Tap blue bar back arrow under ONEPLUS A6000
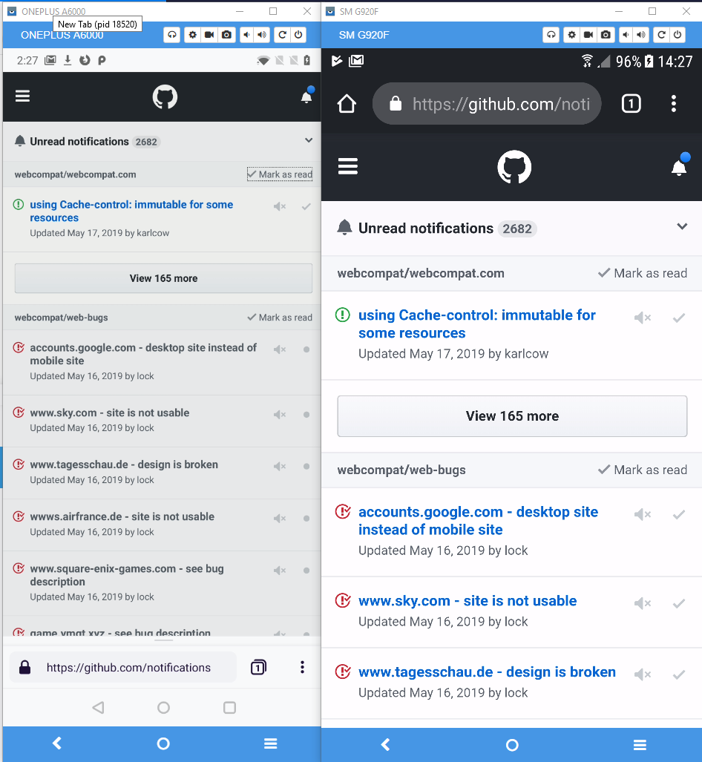Screen dimensions: 702x762 pyautogui.click(x=57, y=743)
